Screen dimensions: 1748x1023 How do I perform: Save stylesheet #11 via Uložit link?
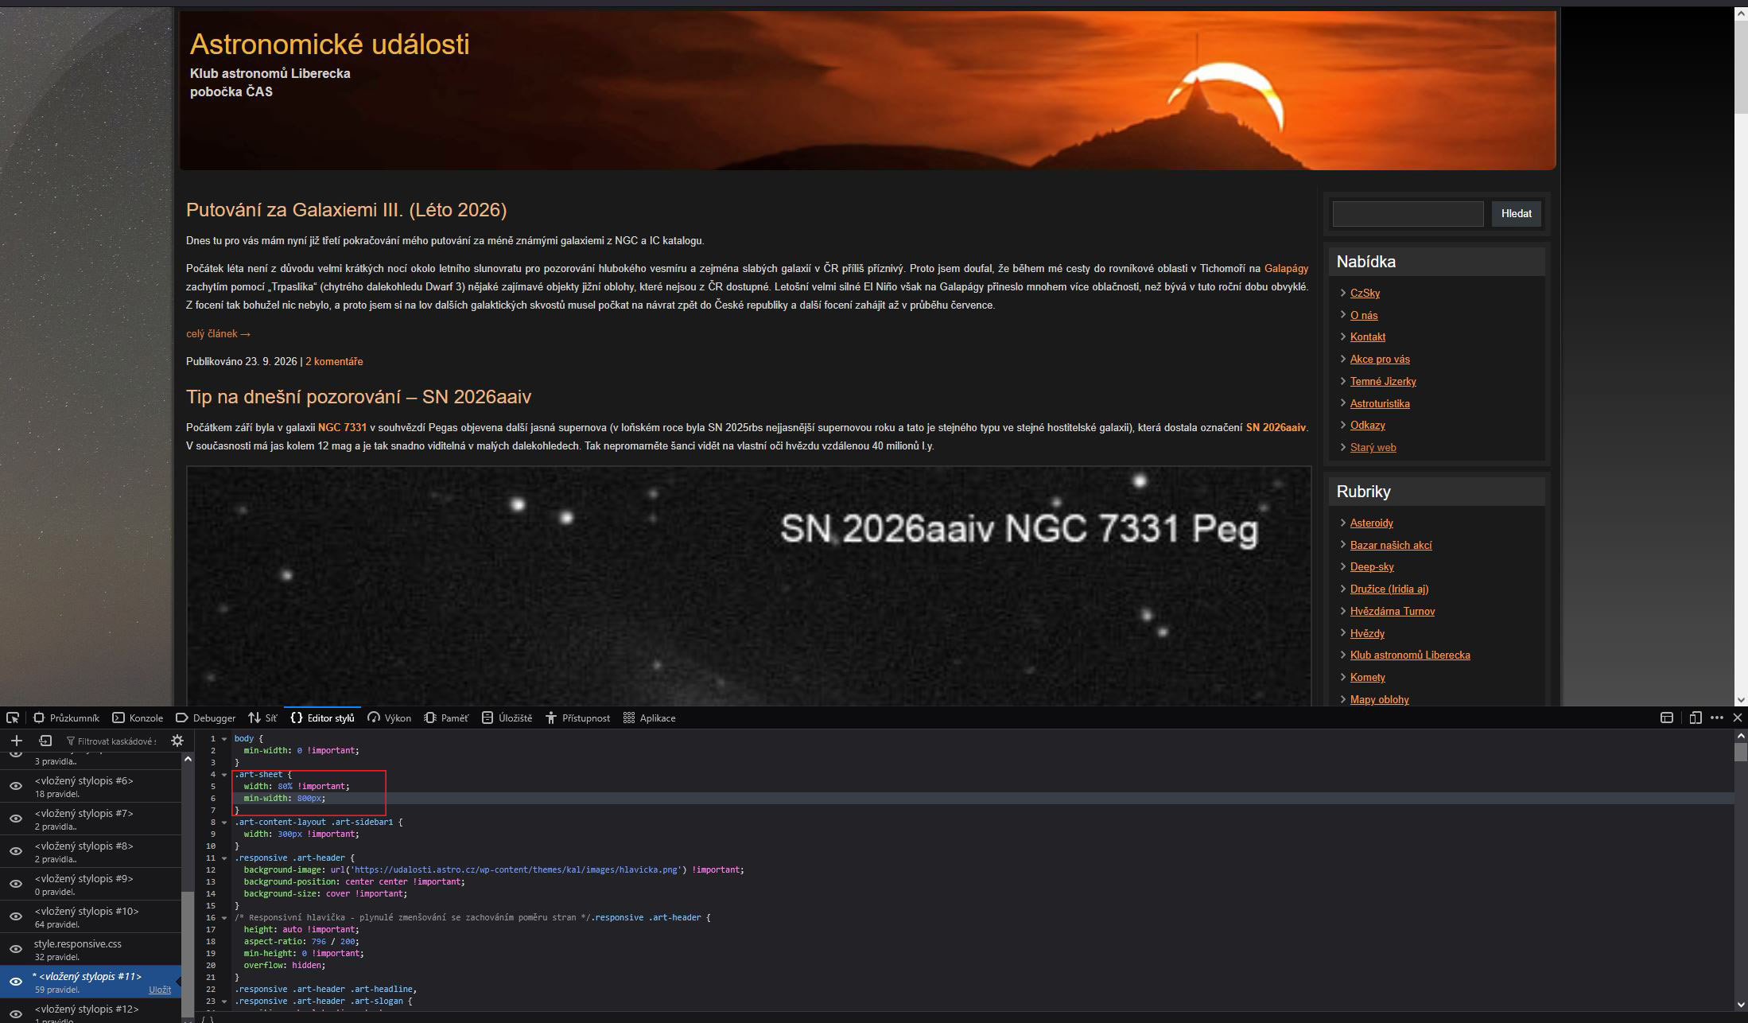[160, 990]
